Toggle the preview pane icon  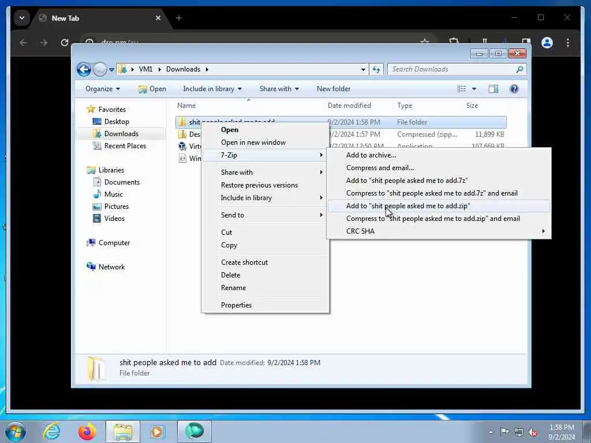(493, 89)
